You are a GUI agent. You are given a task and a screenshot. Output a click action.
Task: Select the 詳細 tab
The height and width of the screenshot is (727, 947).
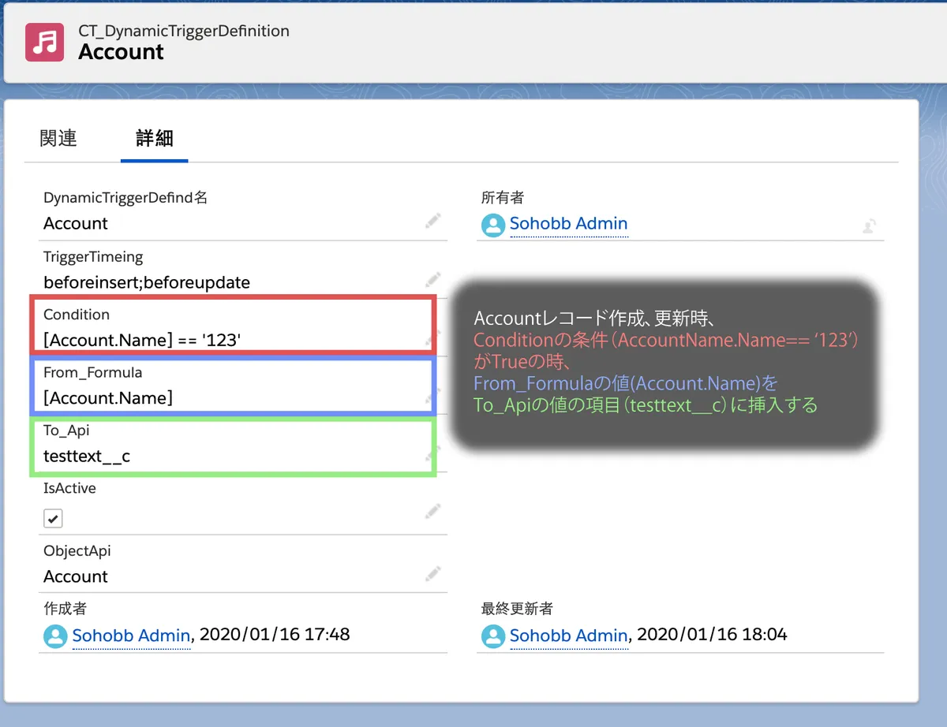(x=155, y=138)
